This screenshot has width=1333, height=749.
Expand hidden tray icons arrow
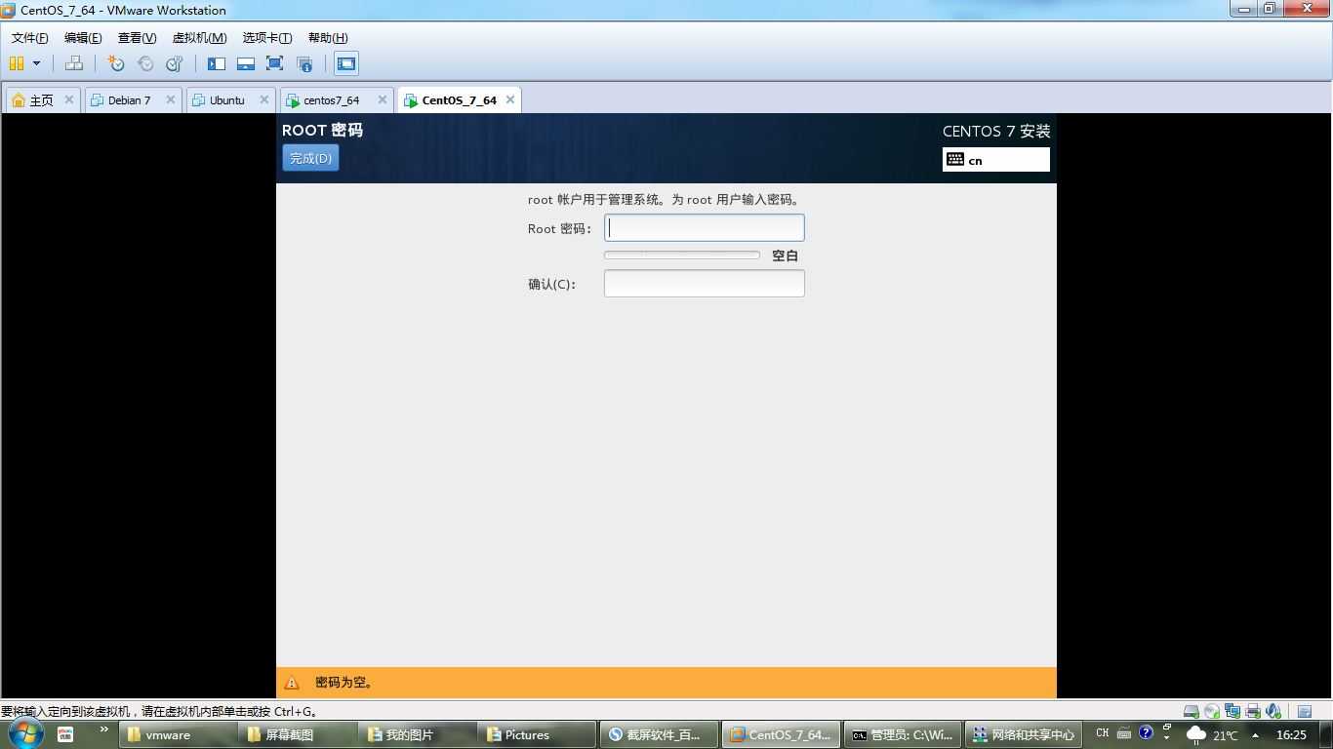tap(1256, 735)
